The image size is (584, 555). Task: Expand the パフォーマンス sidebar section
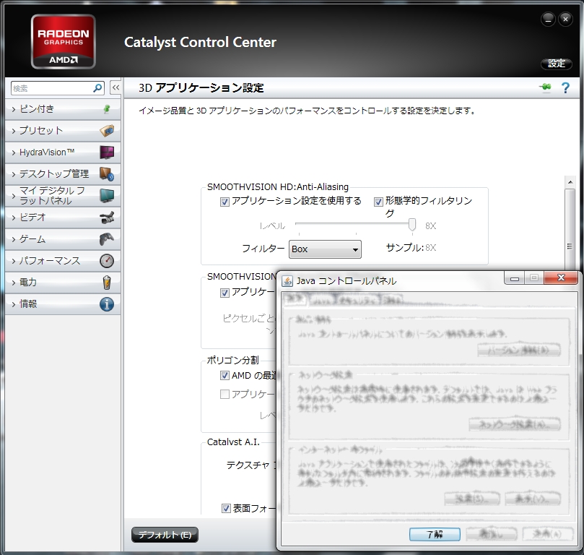pyautogui.click(x=63, y=261)
